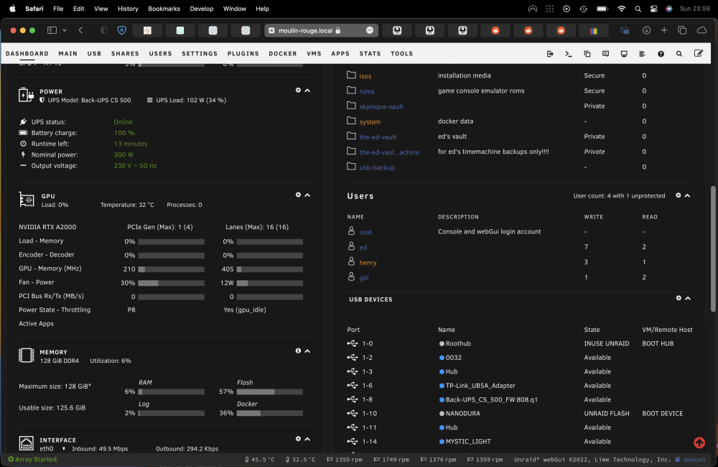Click the folder icon beside roms
The height and width of the screenshot is (467, 718).
(351, 90)
